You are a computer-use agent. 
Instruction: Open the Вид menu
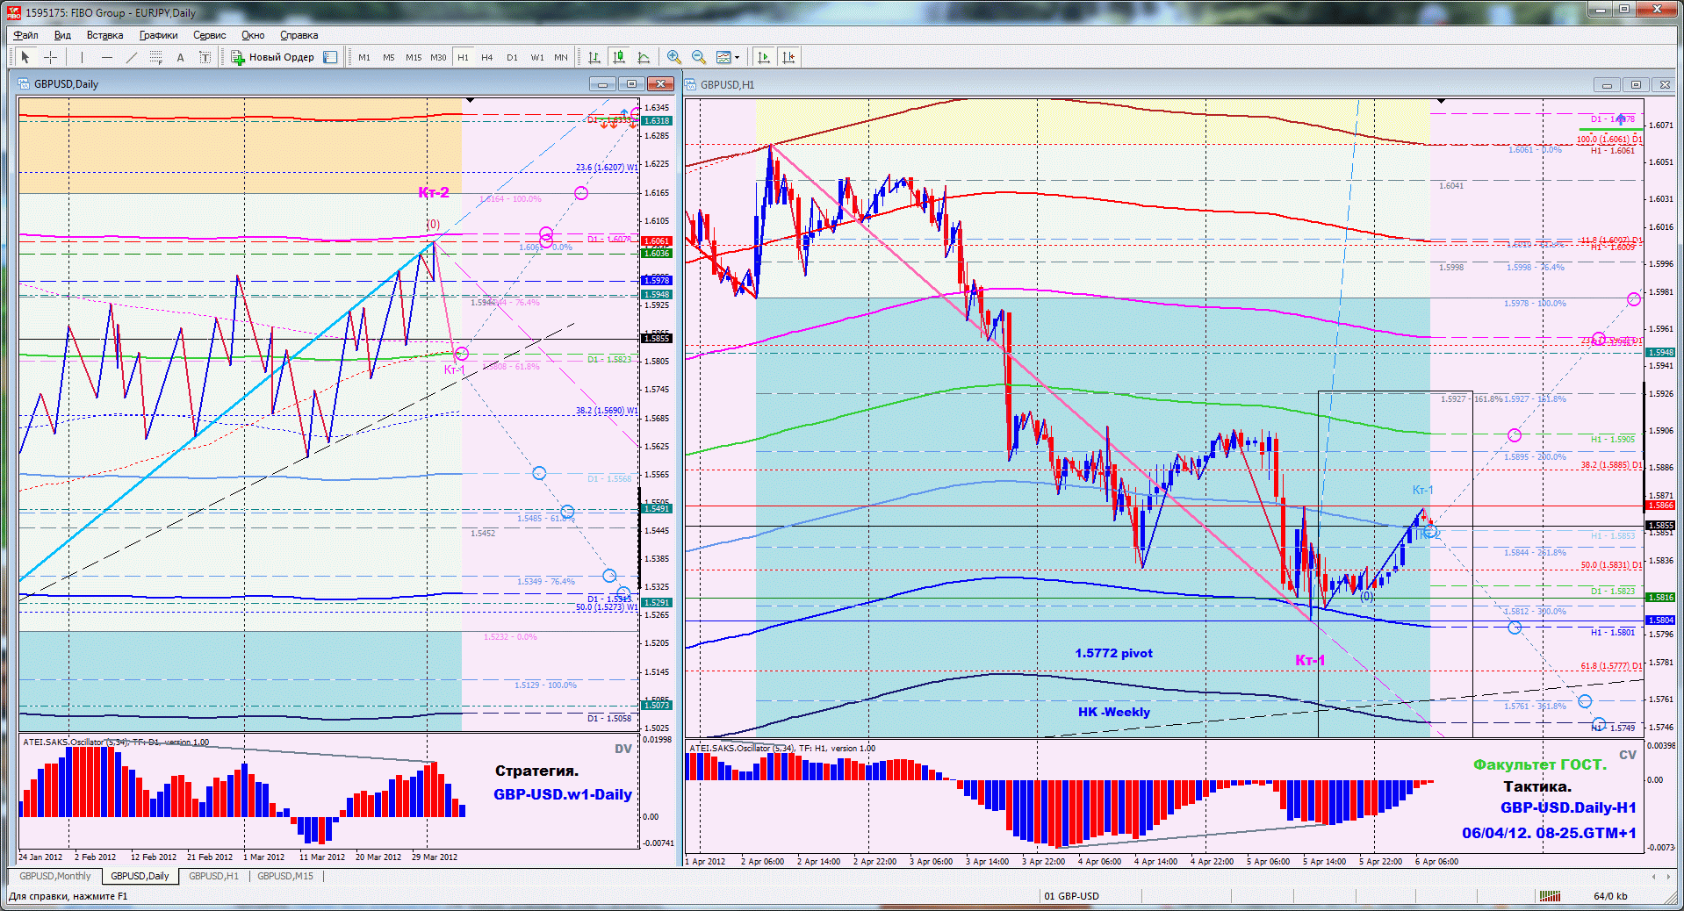tap(62, 35)
